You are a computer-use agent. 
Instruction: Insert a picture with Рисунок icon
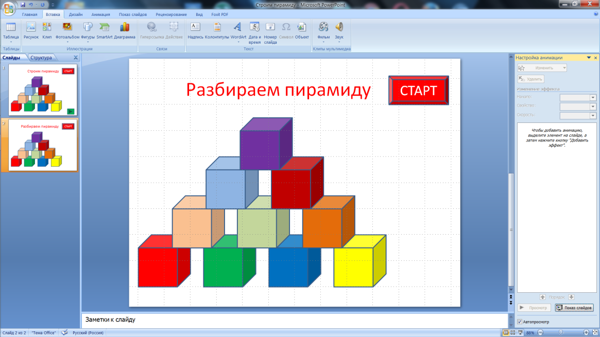[x=31, y=30]
